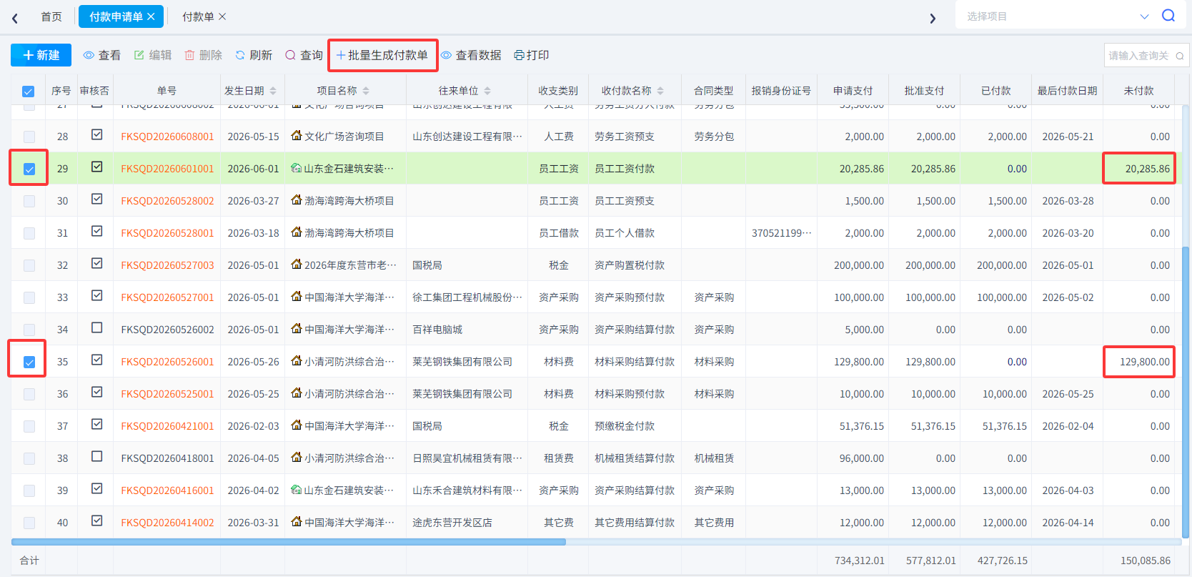Open document link FKSQD20260601001
The height and width of the screenshot is (577, 1192).
click(x=167, y=169)
